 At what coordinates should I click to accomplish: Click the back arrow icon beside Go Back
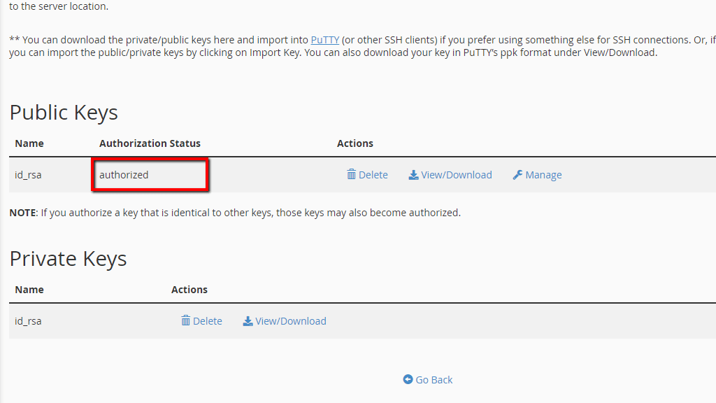[x=408, y=379]
